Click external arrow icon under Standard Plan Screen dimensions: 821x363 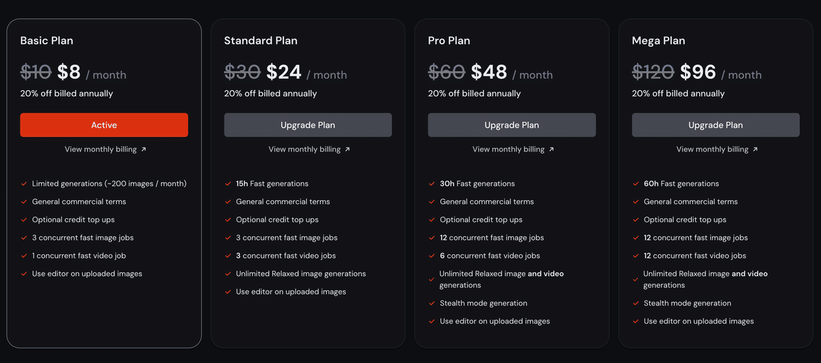348,149
